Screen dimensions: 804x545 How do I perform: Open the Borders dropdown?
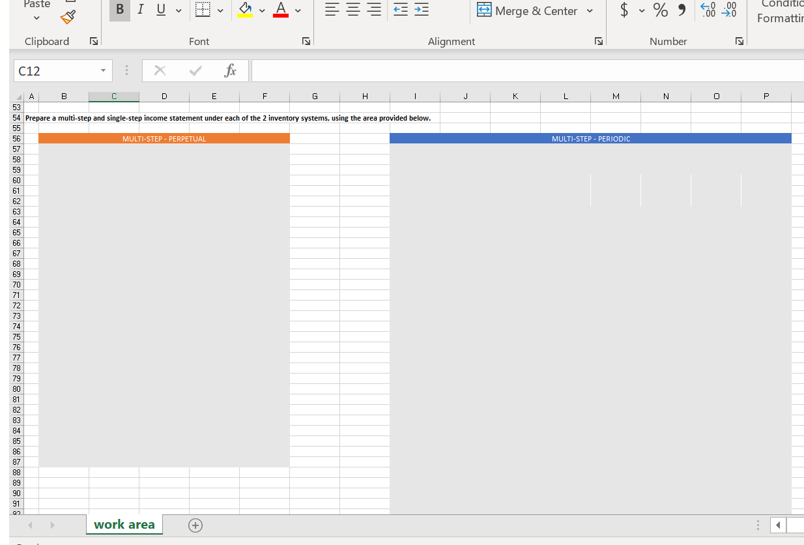click(x=220, y=10)
